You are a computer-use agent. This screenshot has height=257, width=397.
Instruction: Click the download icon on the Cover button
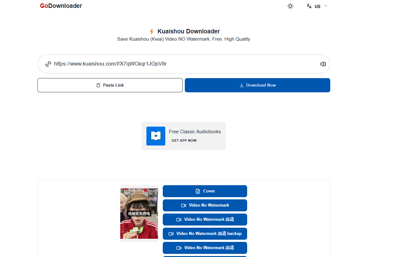197,191
